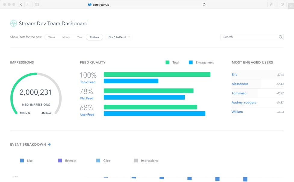Viewport: 294px width, 182px height.
Task: Go back using the browser back arrow
Action: point(21,5)
